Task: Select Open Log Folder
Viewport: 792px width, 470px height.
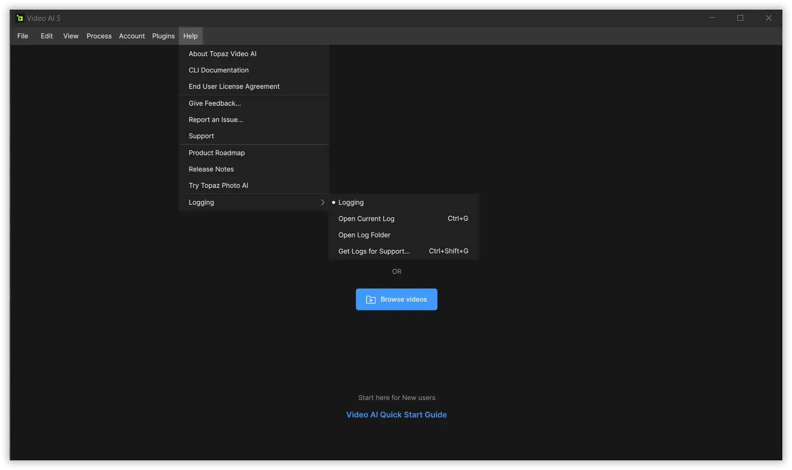Action: [404, 235]
